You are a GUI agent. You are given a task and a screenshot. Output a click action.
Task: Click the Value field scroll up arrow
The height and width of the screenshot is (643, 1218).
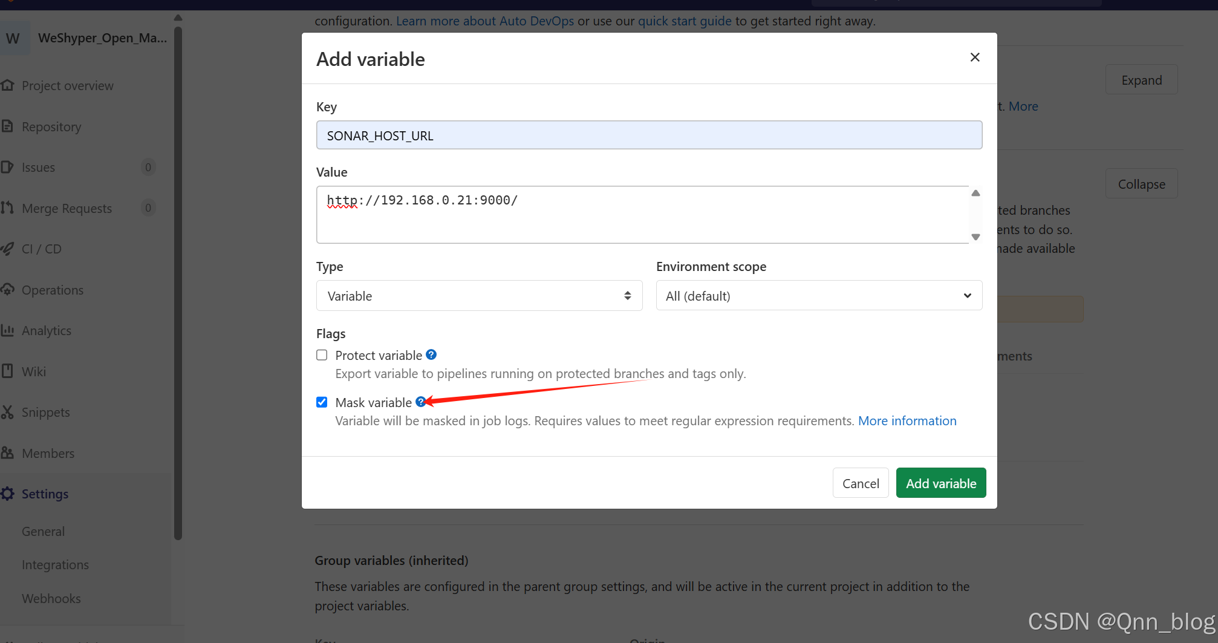pos(975,193)
